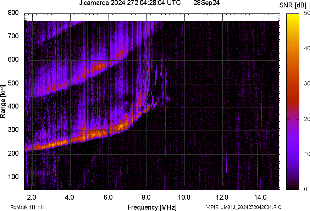Image resolution: width=310 pixels, height=211 pixels.
Task: Click the colorbar tick label '10'
Action: (307, 154)
